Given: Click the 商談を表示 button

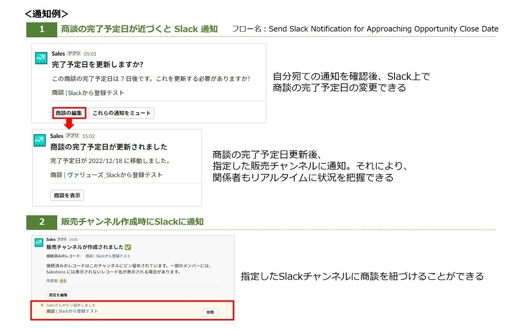Looking at the screenshot, I should [x=66, y=195].
